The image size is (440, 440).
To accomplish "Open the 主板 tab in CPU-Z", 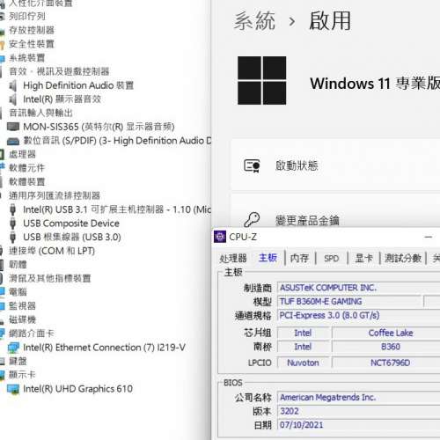I will pyautogui.click(x=268, y=258).
